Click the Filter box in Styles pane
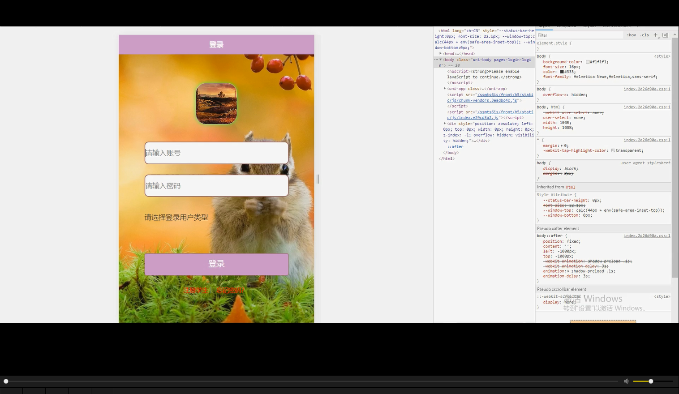This screenshot has width=679, height=394. click(x=579, y=35)
